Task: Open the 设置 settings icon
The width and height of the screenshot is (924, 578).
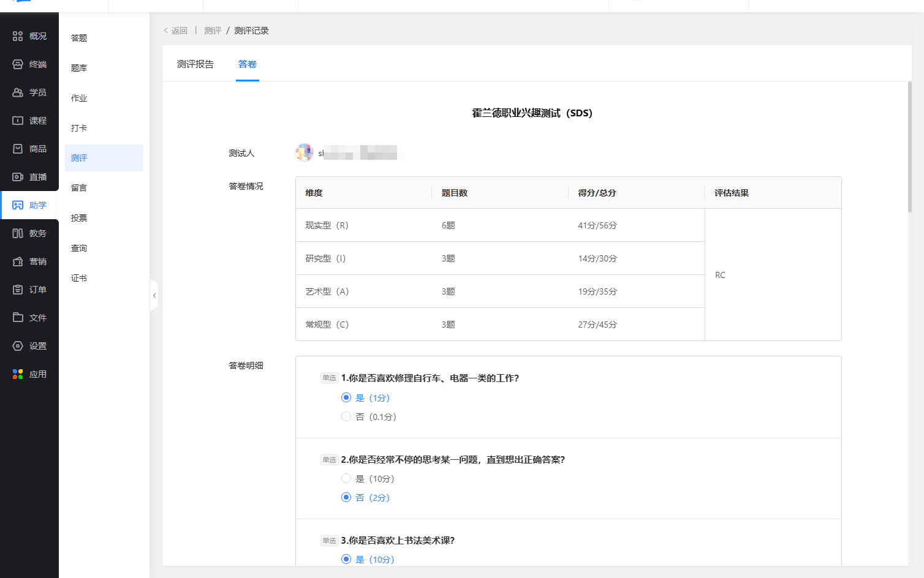Action: point(18,346)
